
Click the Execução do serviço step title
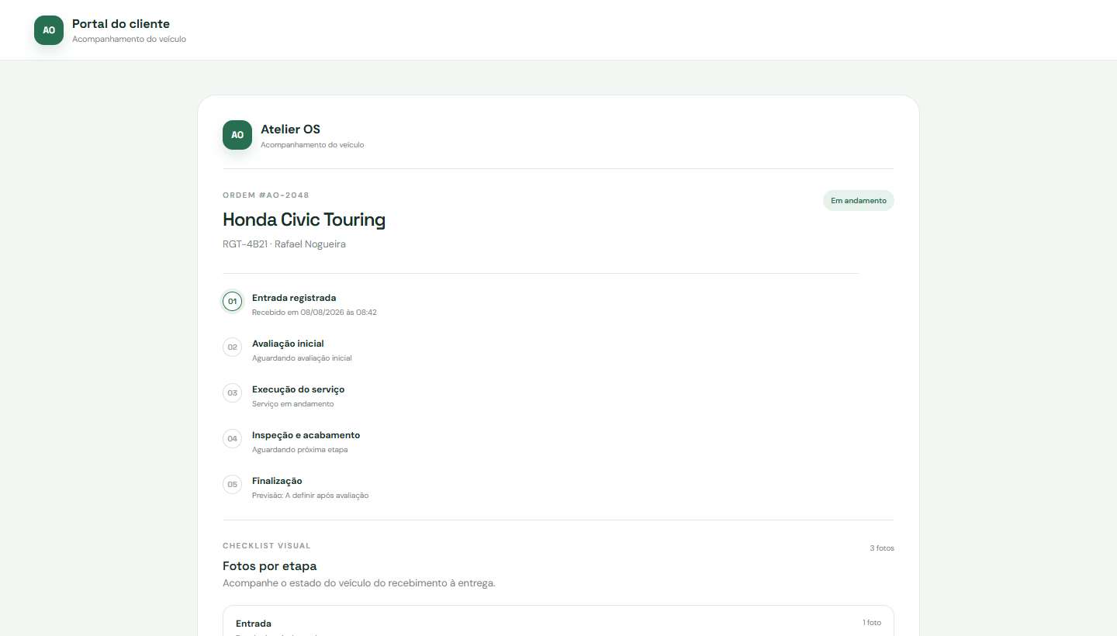pyautogui.click(x=299, y=389)
